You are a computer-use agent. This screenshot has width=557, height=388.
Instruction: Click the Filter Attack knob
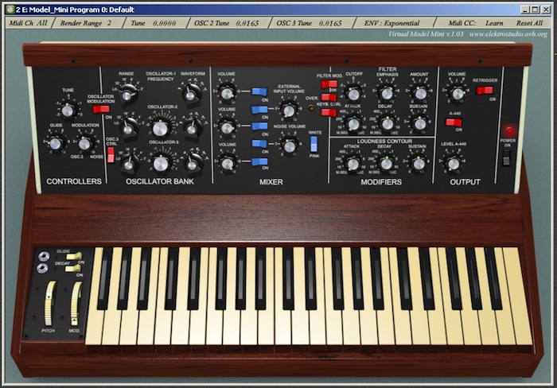pos(353,123)
